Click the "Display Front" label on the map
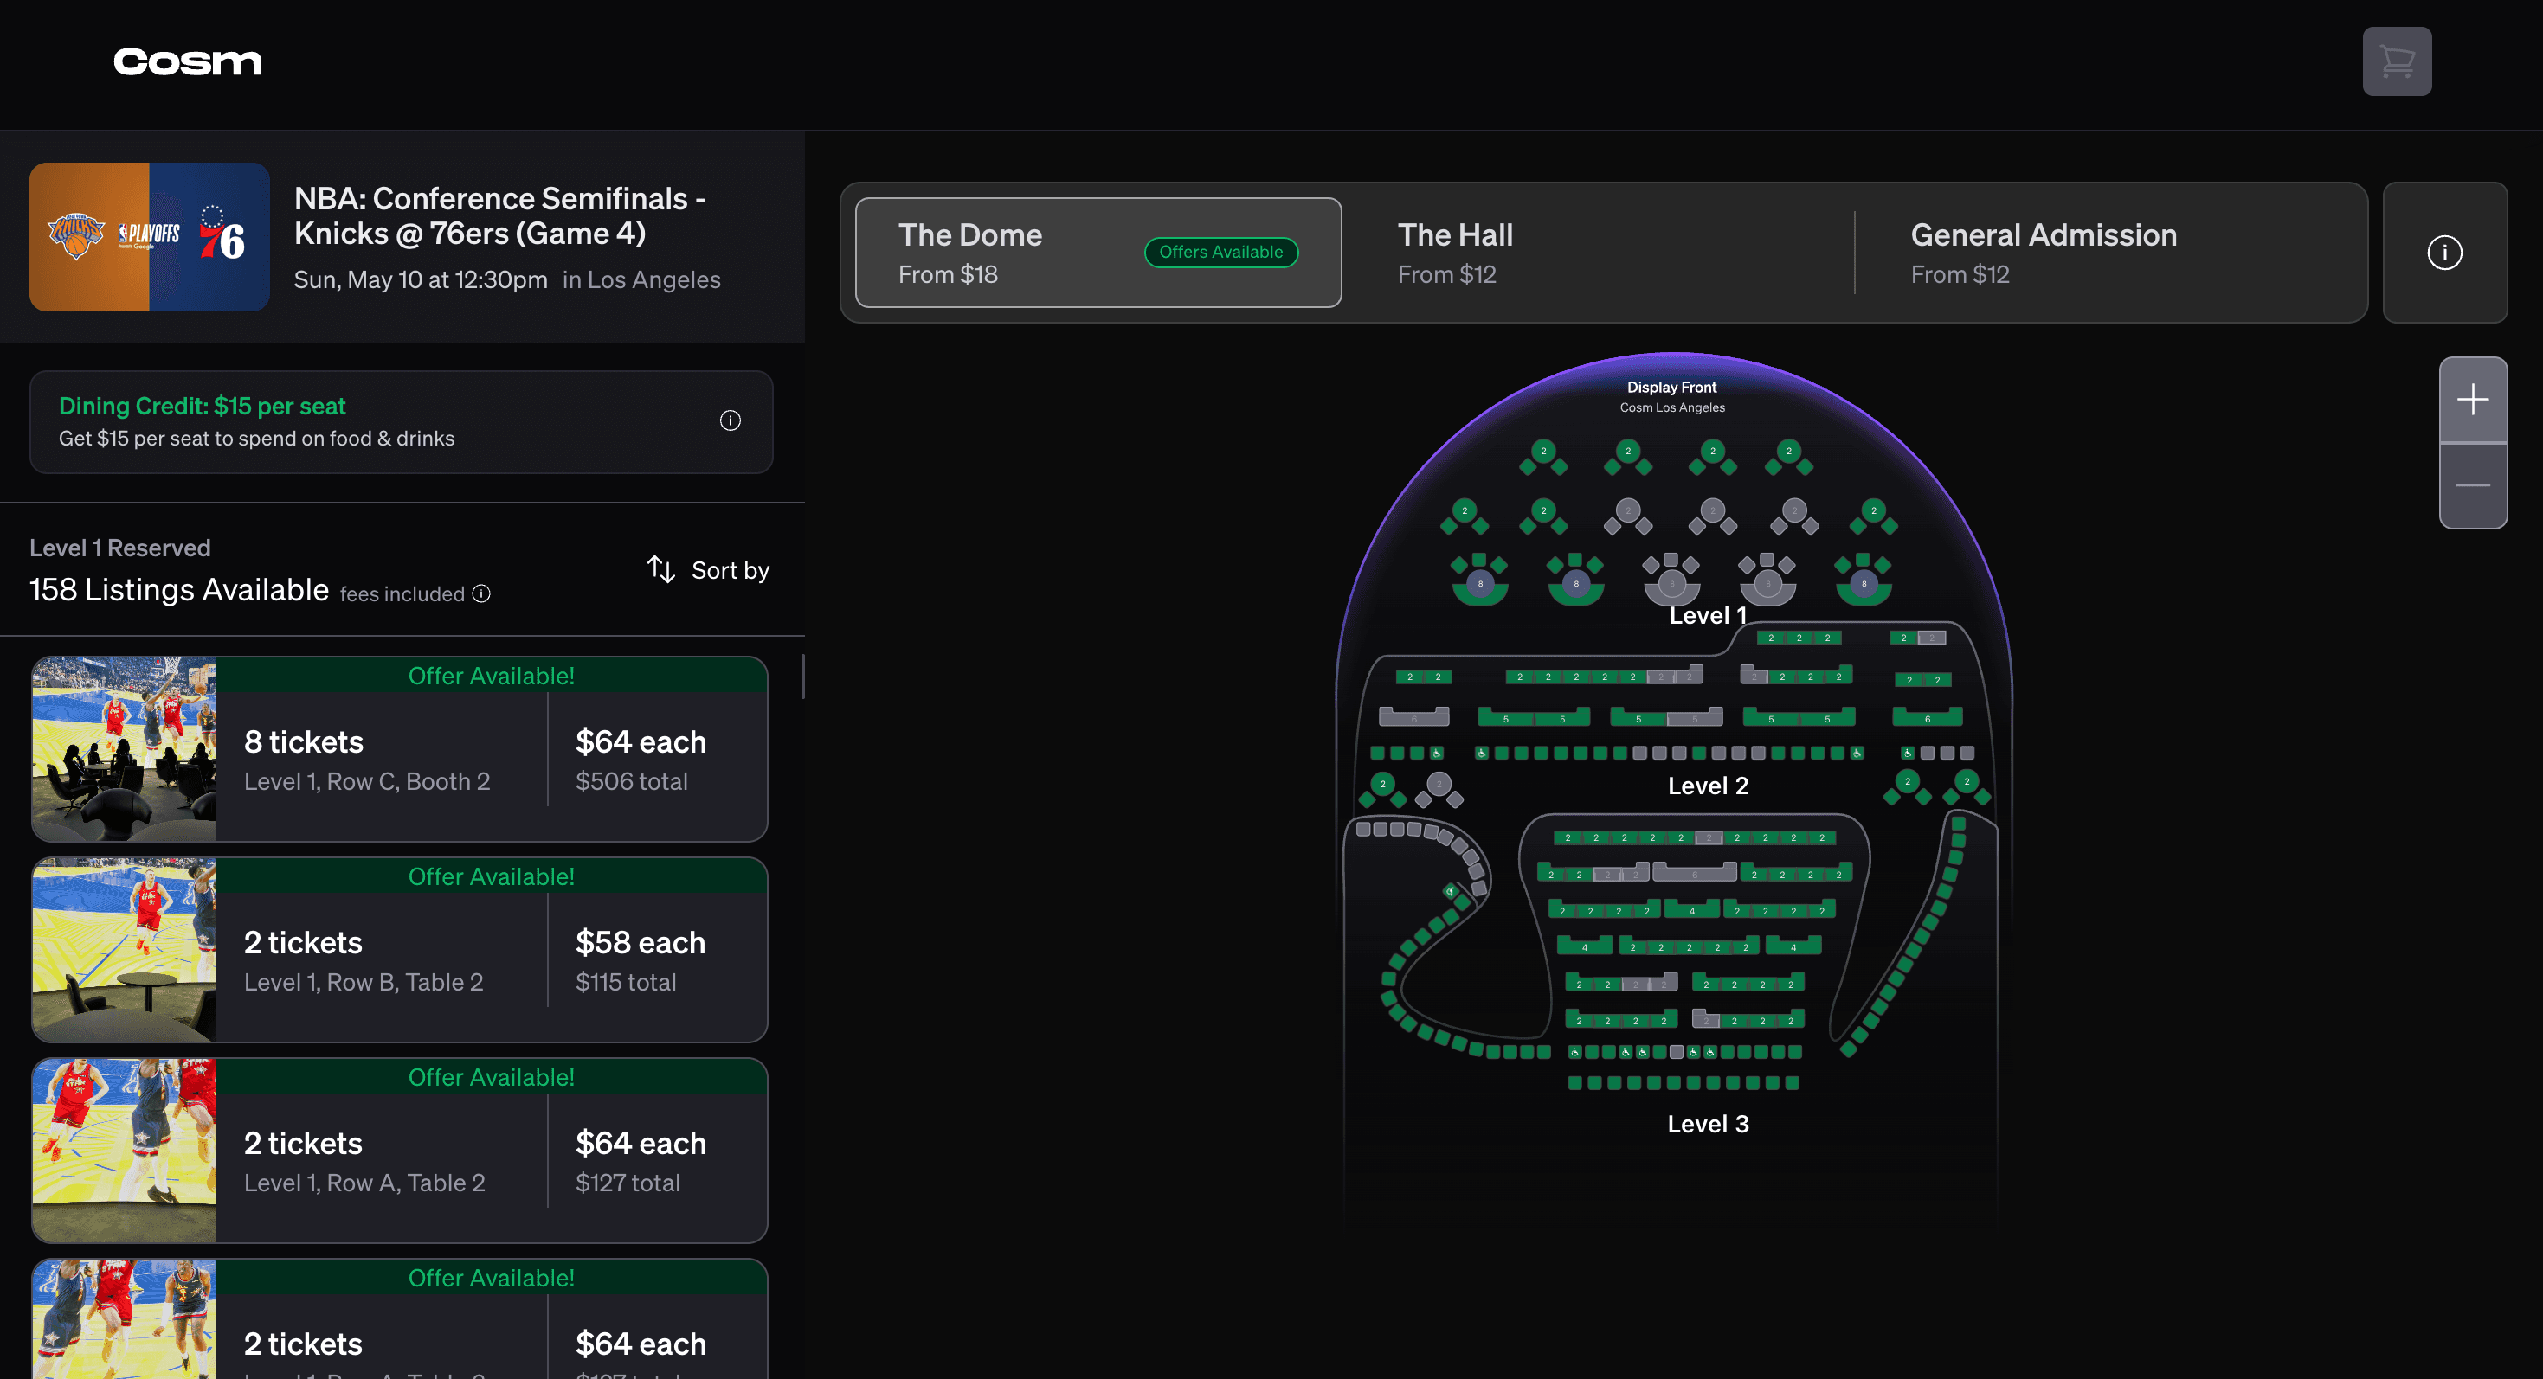Screen dimensions: 2543x1379 [x=1671, y=388]
